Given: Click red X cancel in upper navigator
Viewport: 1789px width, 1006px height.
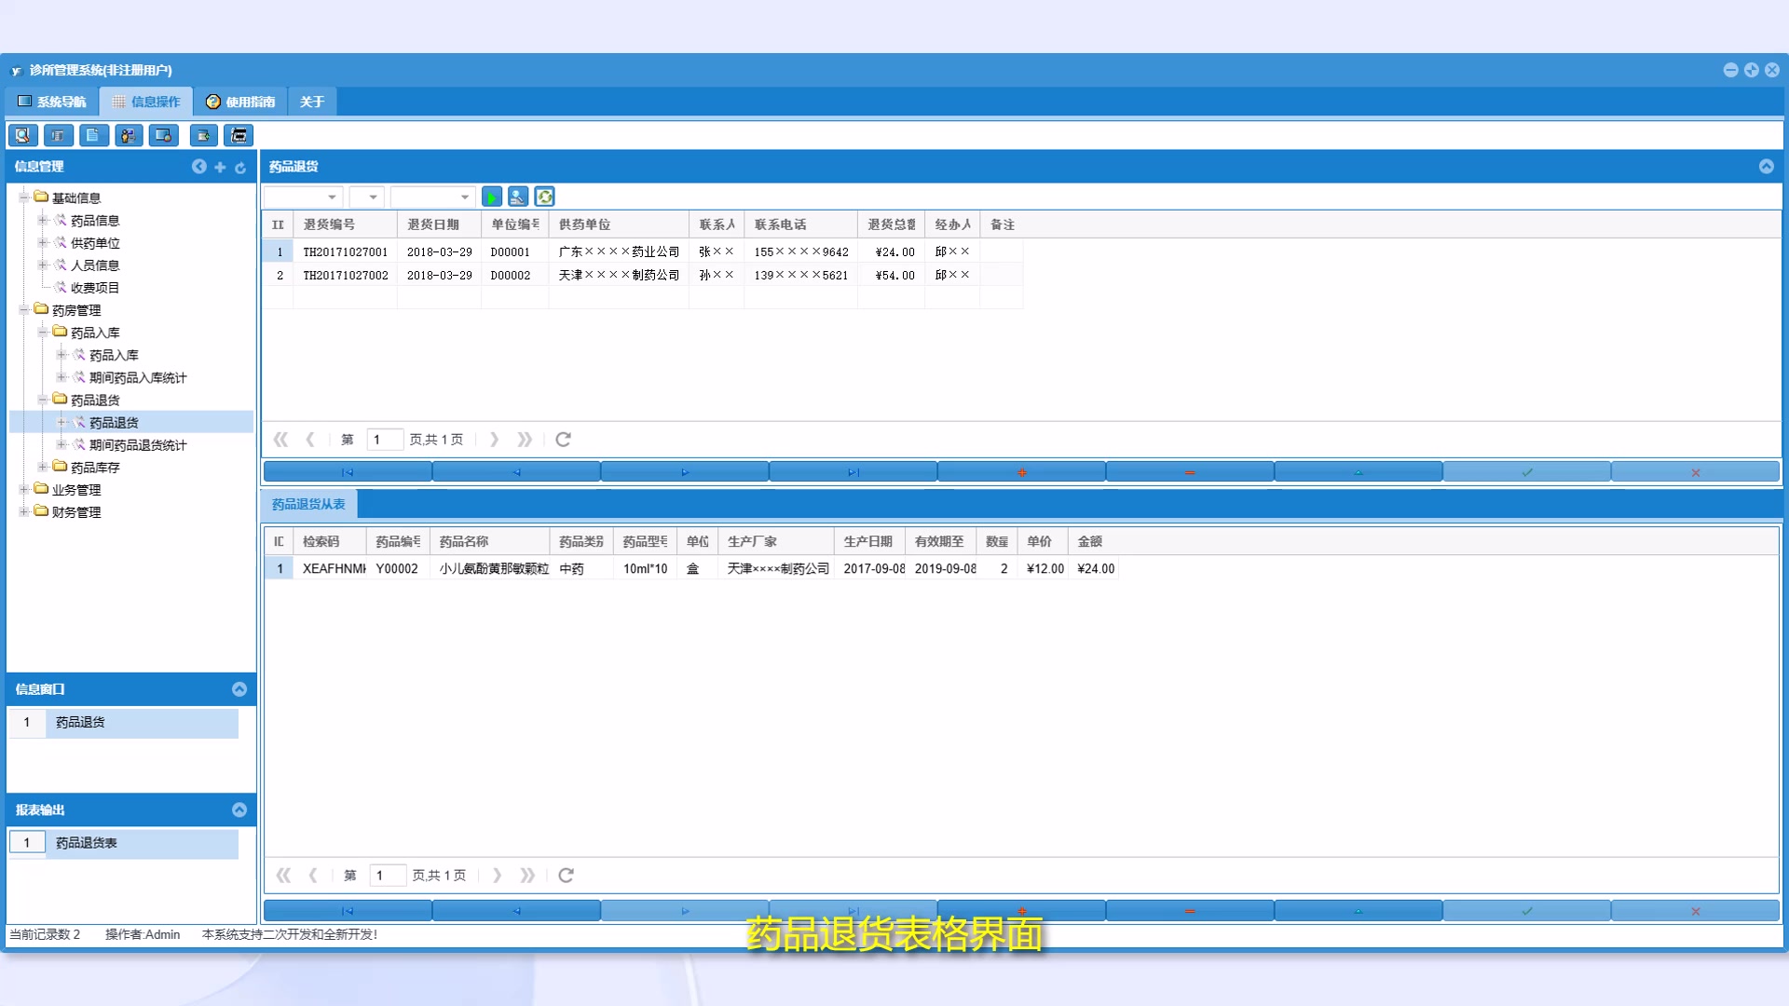Looking at the screenshot, I should [1695, 473].
